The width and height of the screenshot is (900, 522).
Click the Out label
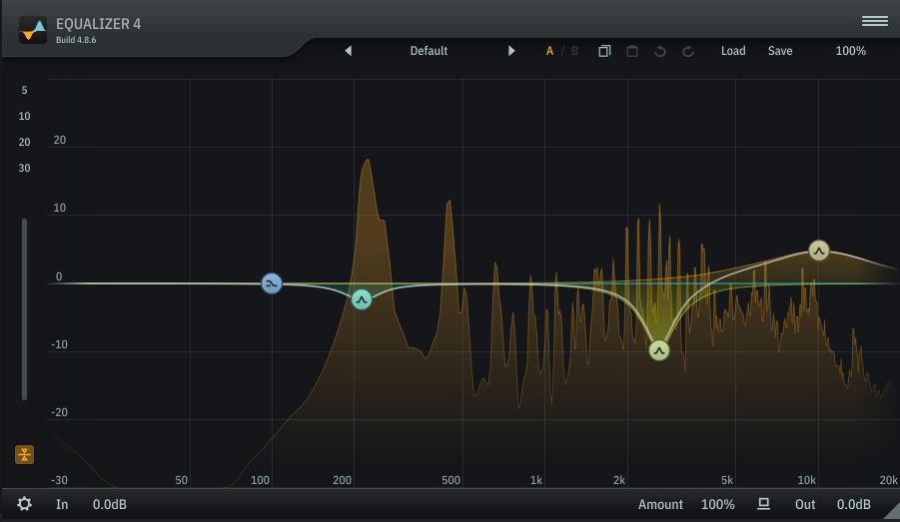click(805, 505)
